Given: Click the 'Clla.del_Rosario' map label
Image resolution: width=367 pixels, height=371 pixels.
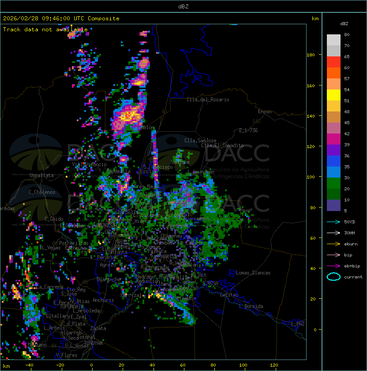Looking at the screenshot, I should click(x=208, y=100).
